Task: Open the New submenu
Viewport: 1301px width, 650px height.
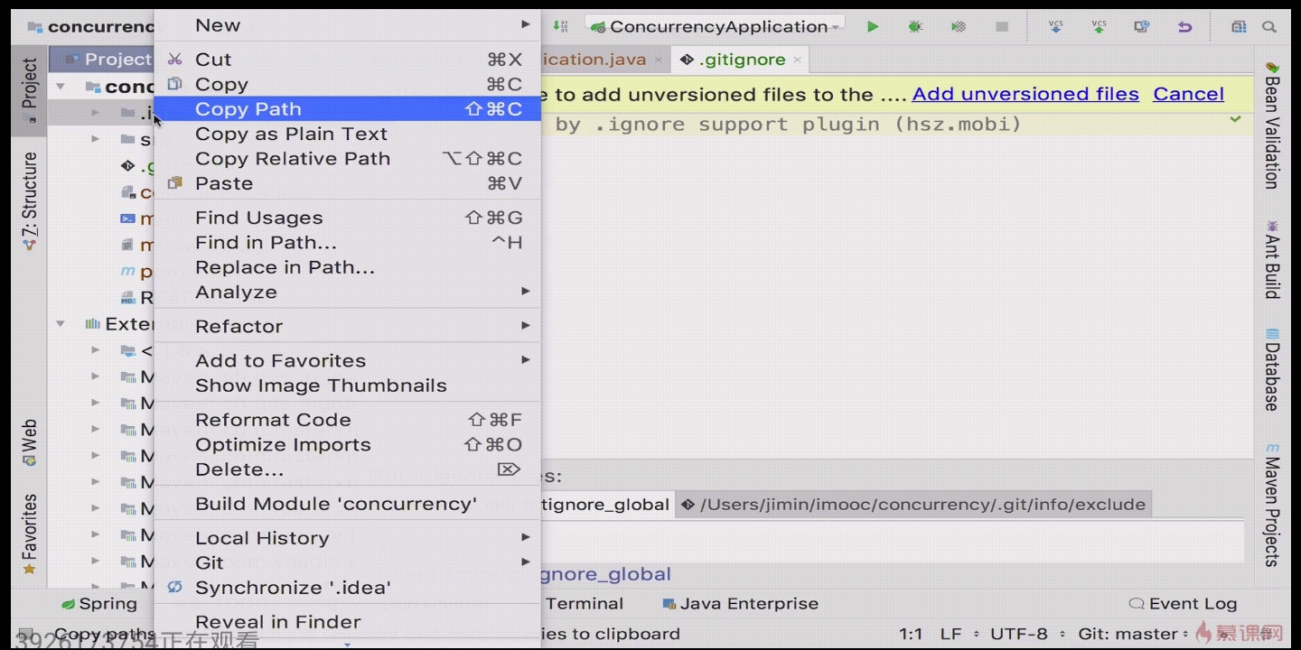Action: pyautogui.click(x=348, y=25)
